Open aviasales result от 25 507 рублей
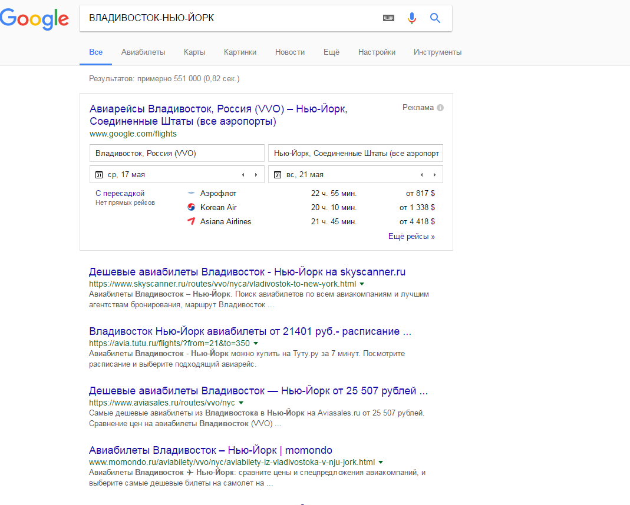Image resolution: width=630 pixels, height=505 pixels. (258, 391)
